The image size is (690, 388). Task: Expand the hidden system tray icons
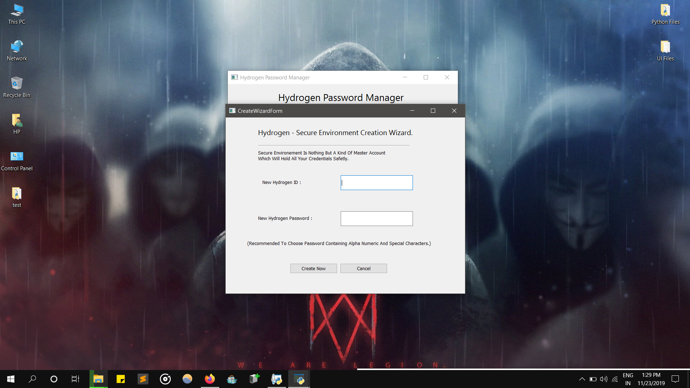[582, 379]
